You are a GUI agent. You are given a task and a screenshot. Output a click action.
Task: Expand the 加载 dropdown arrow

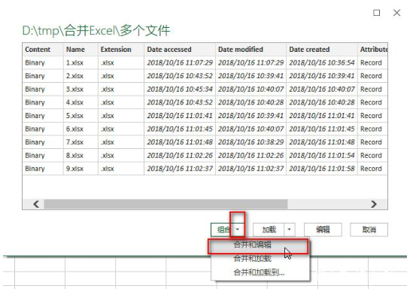(290, 230)
